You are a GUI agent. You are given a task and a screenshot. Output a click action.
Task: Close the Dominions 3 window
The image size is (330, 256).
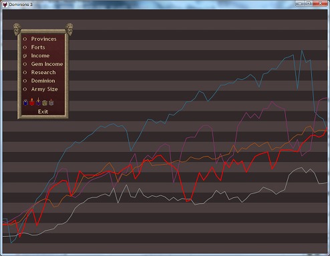[x=320, y=3]
